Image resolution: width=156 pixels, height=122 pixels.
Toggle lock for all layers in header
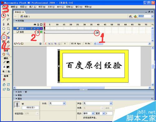(38, 25)
